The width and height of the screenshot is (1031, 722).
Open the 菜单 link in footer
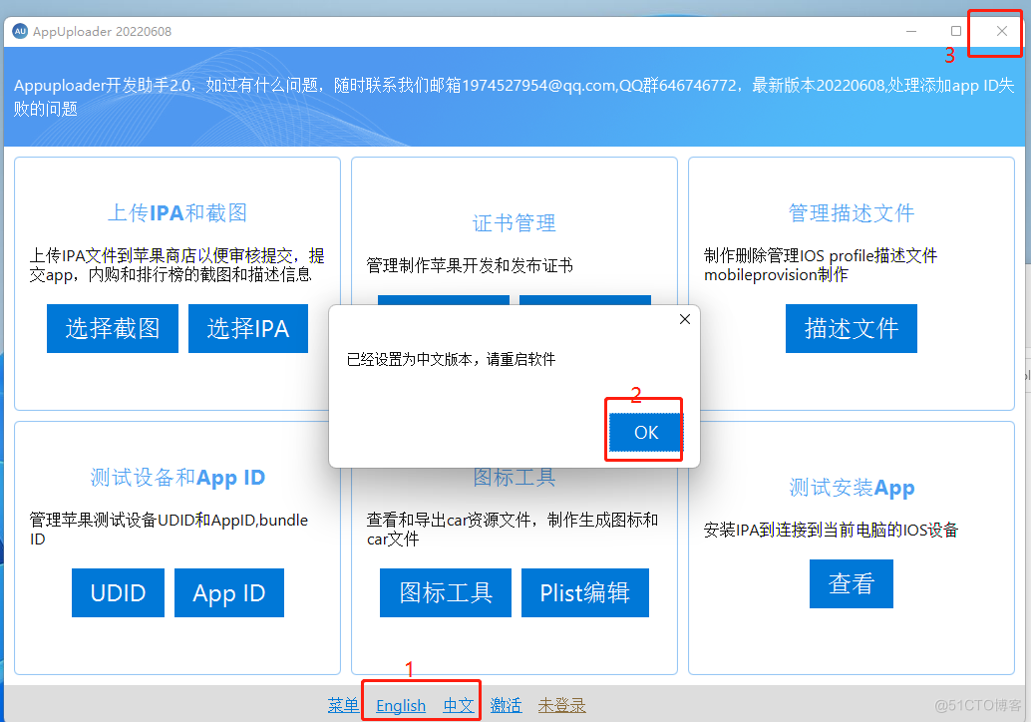pyautogui.click(x=343, y=706)
